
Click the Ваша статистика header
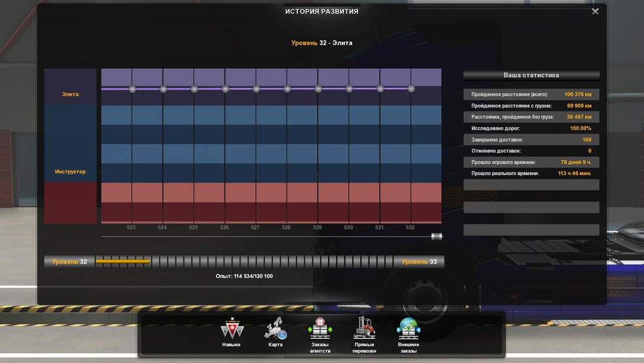[531, 75]
